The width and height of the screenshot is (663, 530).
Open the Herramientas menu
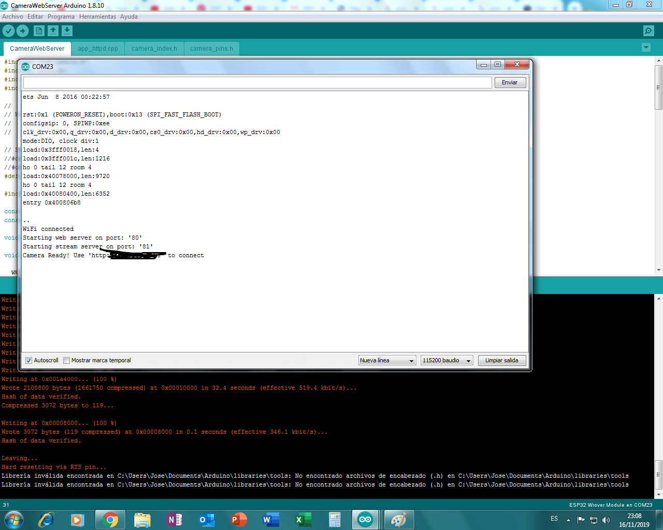click(x=97, y=17)
